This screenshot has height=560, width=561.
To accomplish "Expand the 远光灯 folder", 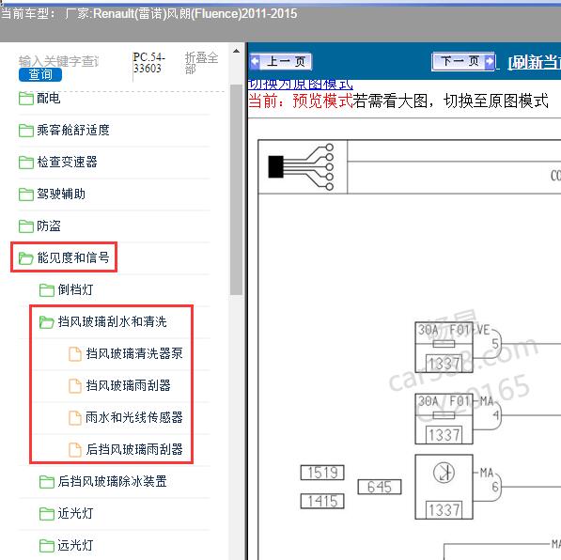I will [x=75, y=545].
